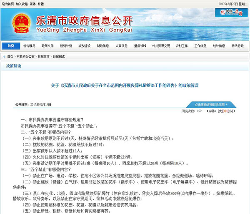Image resolution: width=250 pixels, height=214 pixels.
Task: Click the home icon in breadcrumb
Action: (4, 55)
